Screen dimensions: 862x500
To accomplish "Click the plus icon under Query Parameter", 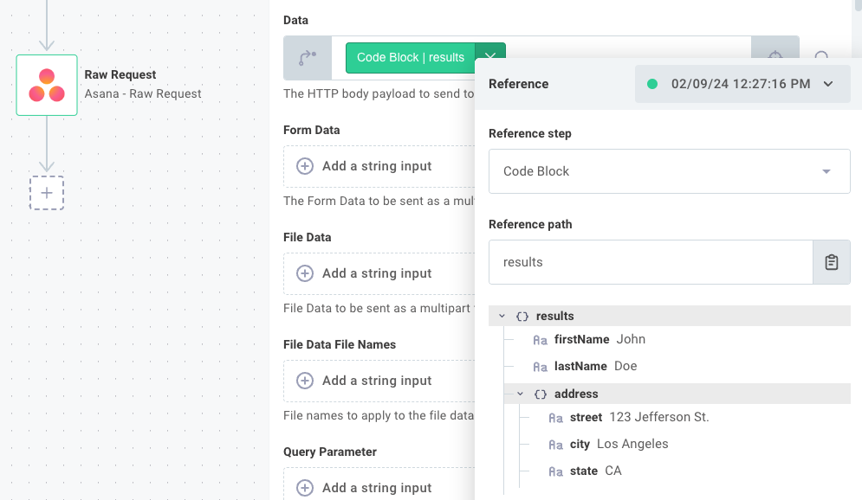I will [304, 488].
